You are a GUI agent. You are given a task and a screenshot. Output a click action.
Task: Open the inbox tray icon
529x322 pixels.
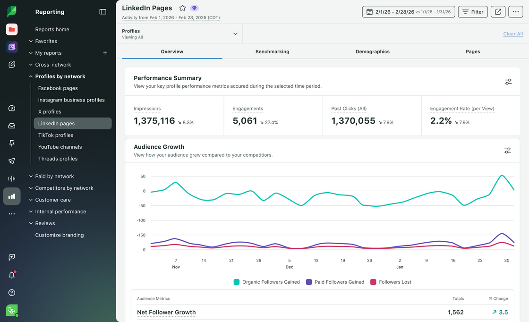tap(12, 126)
